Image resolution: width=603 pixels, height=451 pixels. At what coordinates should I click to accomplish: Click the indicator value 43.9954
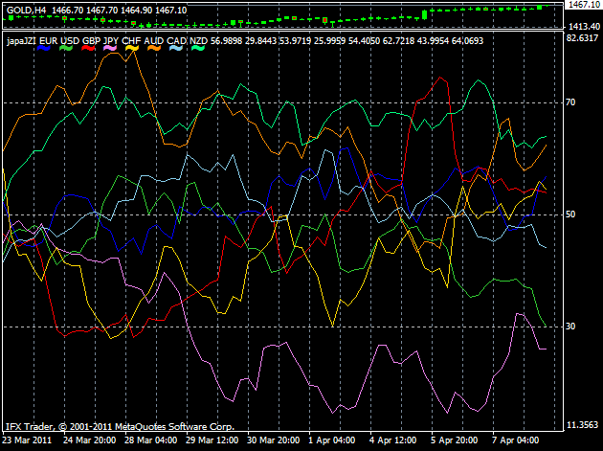(433, 41)
